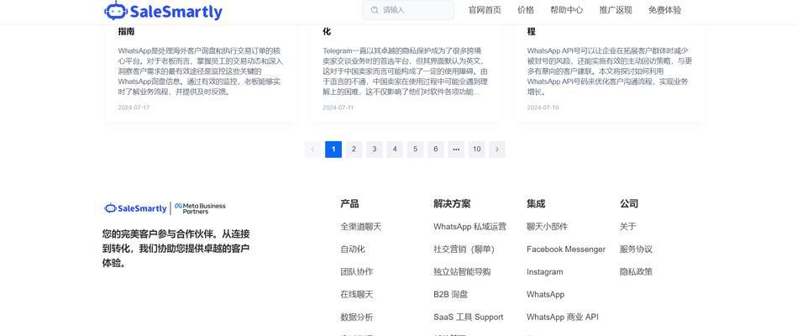Go to previous page arrow
This screenshot has height=336, width=797.
pyautogui.click(x=312, y=150)
